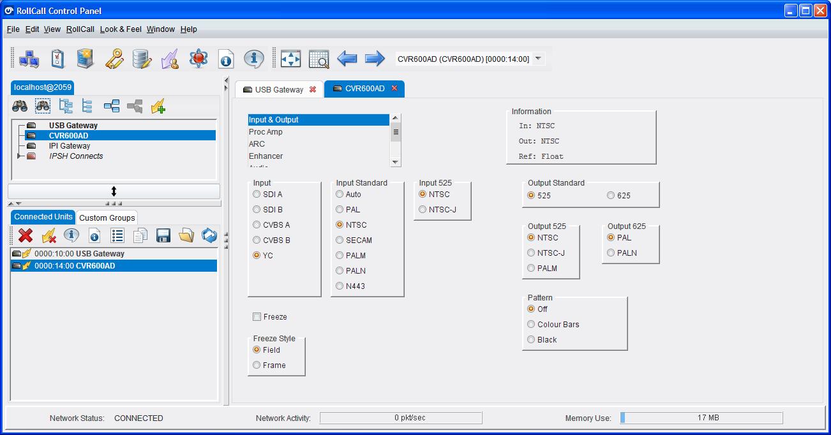Click the blue connected-nodes icon

pyautogui.click(x=112, y=106)
